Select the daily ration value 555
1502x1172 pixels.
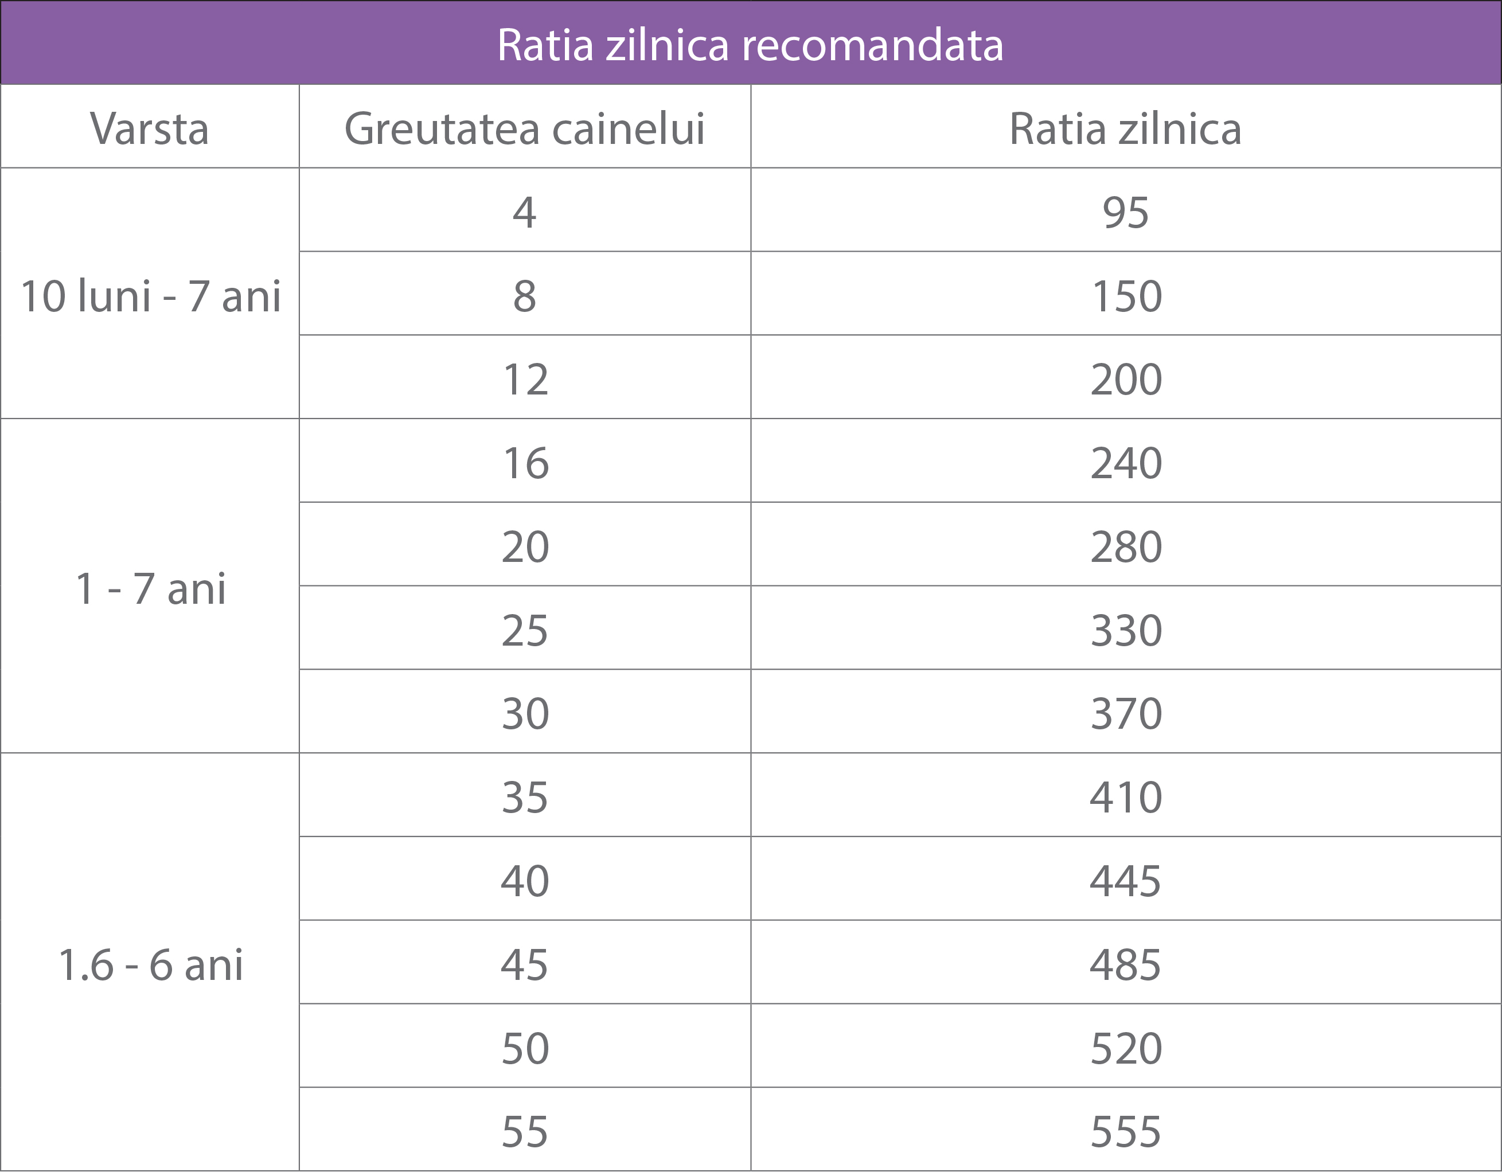1126,1130
